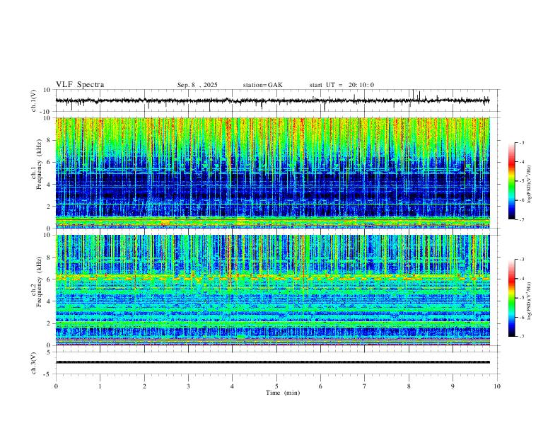Click the ch.2 spectrogram color bar

(511, 298)
